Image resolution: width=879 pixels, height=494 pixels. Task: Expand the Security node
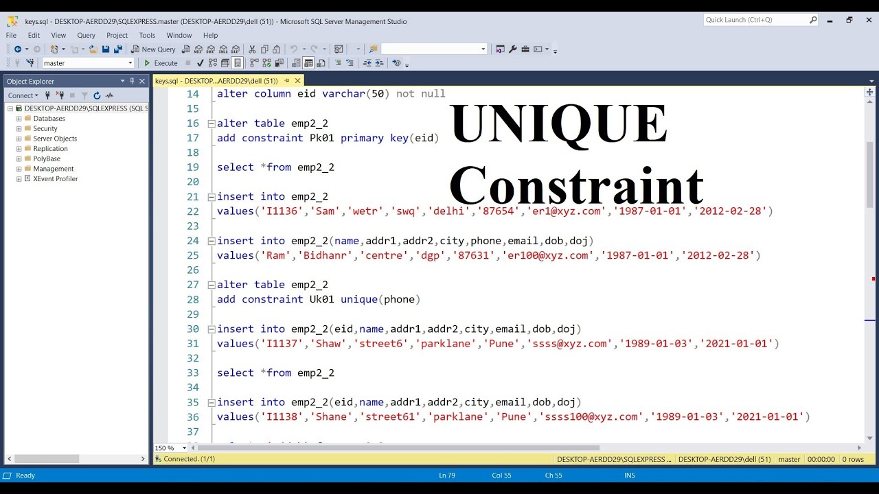tap(19, 128)
